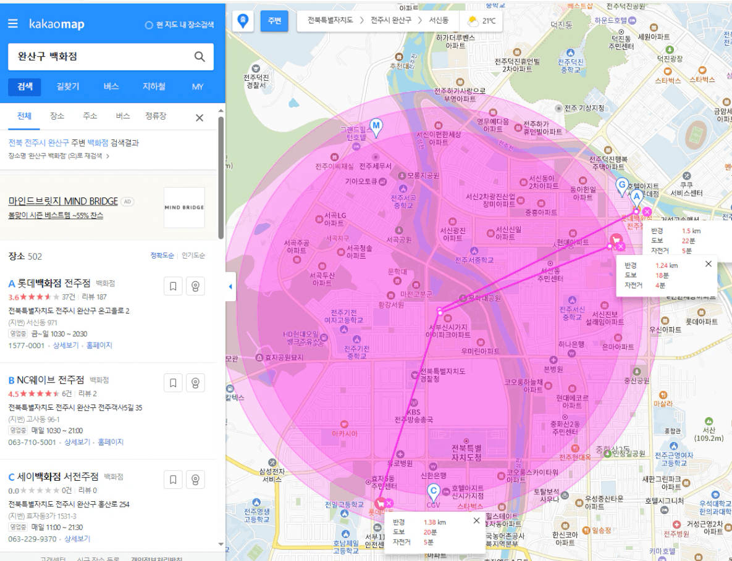Bookmark 롯데백화점 전주점
This screenshot has width=732, height=561.
[173, 286]
